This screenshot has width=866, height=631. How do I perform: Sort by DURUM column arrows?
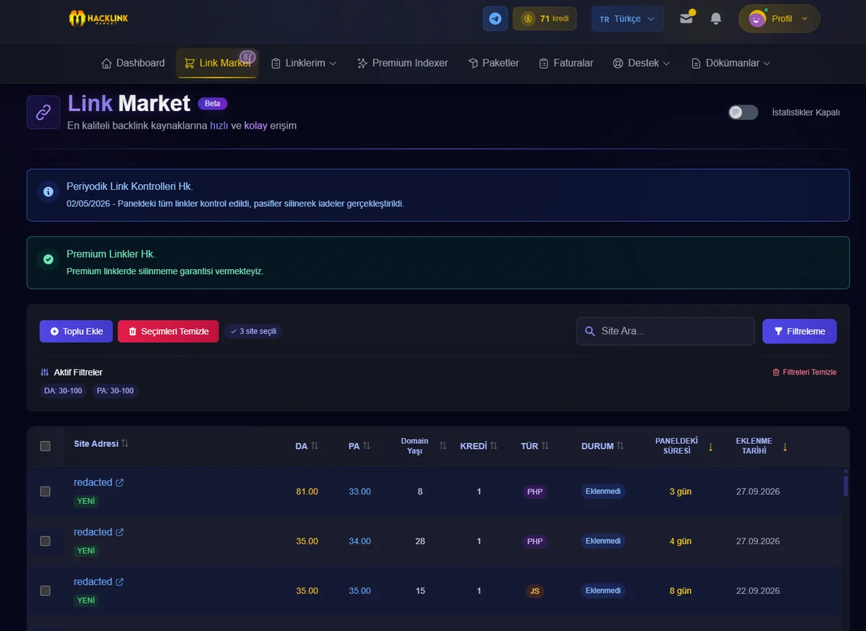point(620,446)
